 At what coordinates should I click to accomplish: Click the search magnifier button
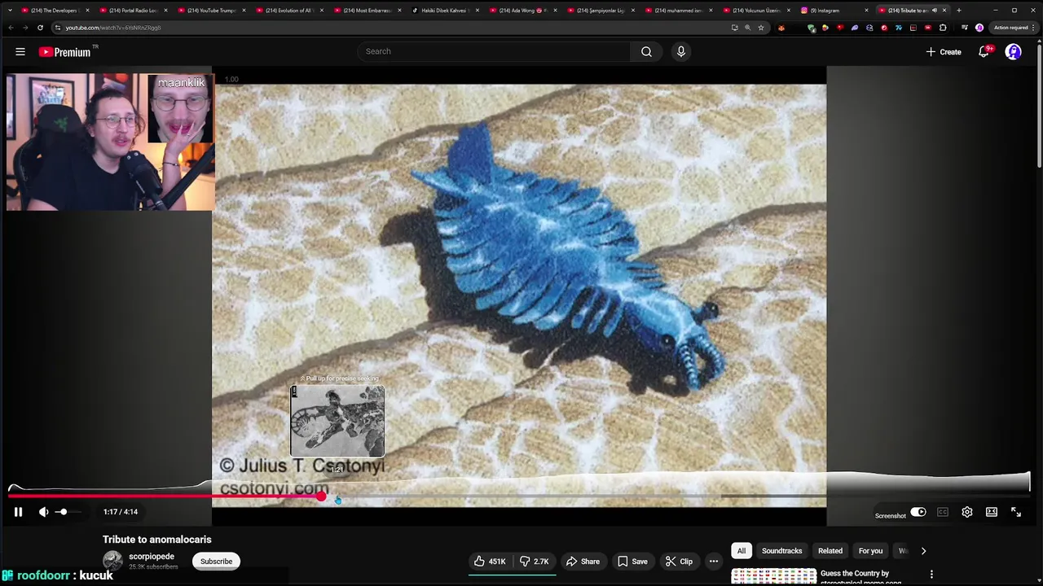646,51
